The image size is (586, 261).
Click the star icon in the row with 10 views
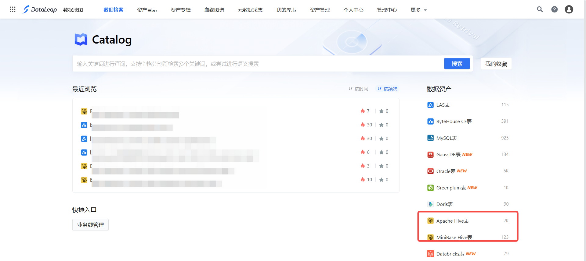tap(381, 180)
